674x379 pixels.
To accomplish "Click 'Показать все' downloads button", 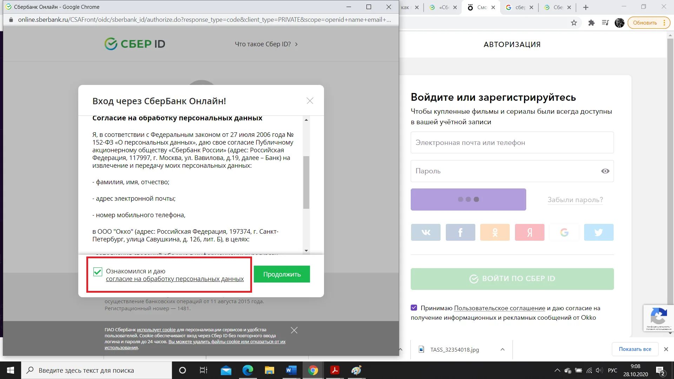I will point(635,349).
